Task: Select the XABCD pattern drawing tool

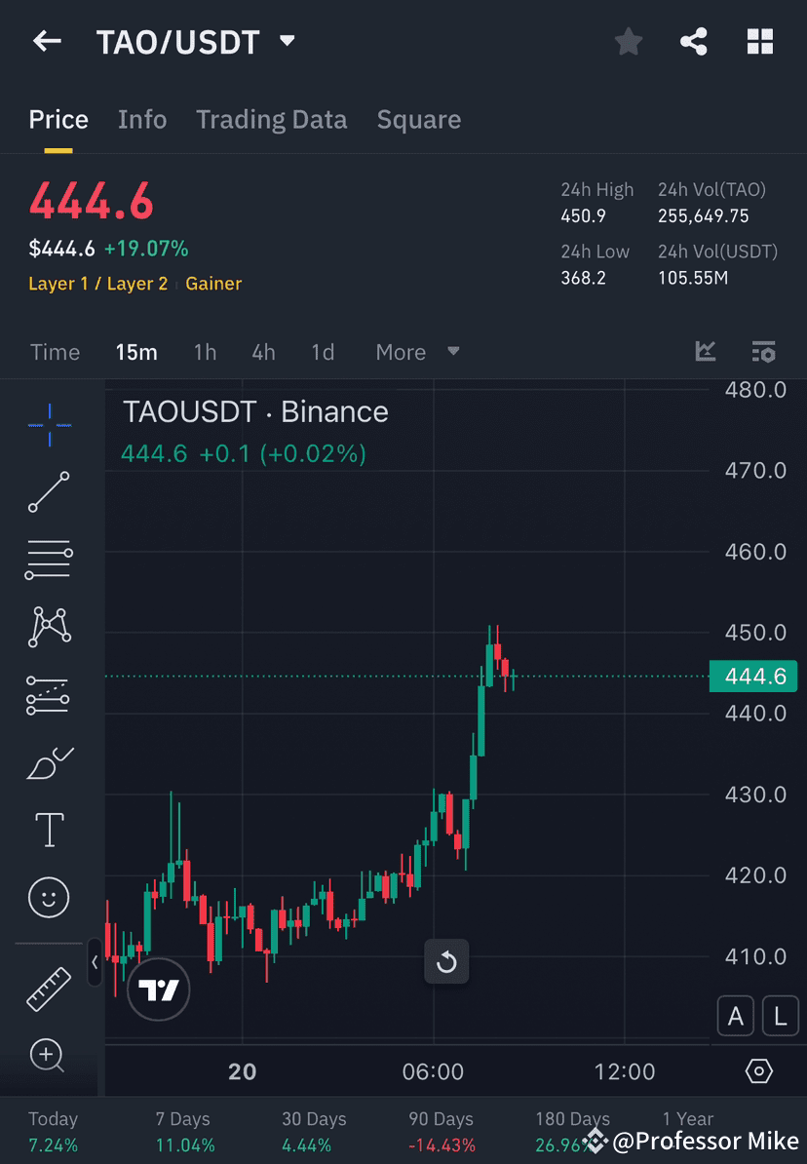Action: (49, 626)
